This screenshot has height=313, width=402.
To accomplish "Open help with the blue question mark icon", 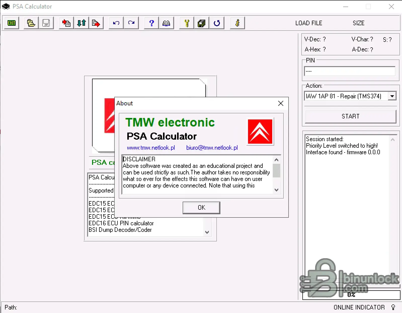I will click(x=151, y=23).
